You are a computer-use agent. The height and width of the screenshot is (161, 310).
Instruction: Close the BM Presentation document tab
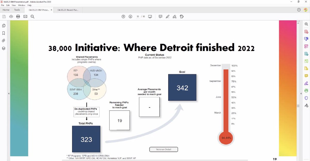[x=51, y=10]
